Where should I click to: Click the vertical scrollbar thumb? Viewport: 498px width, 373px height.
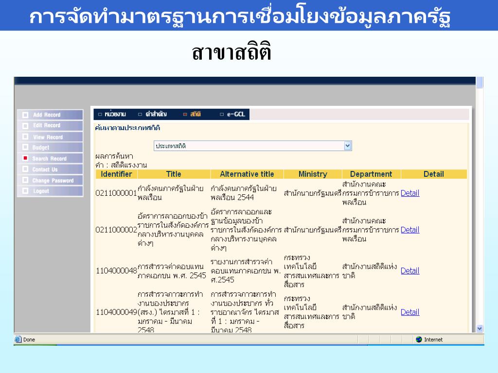[x=480, y=82]
